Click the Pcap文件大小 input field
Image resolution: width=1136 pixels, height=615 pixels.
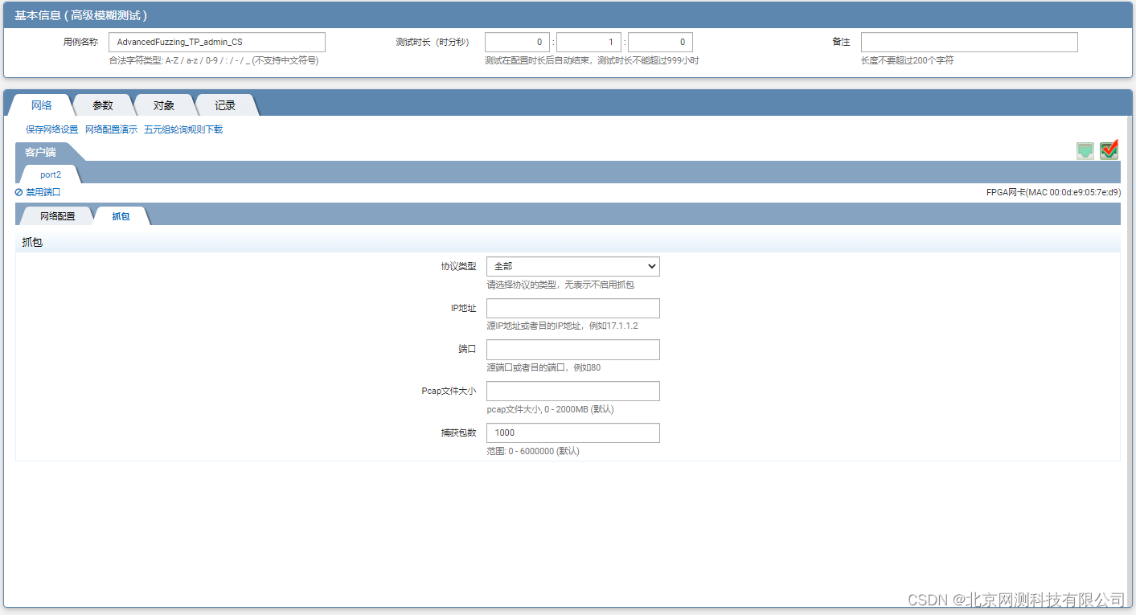coord(573,392)
